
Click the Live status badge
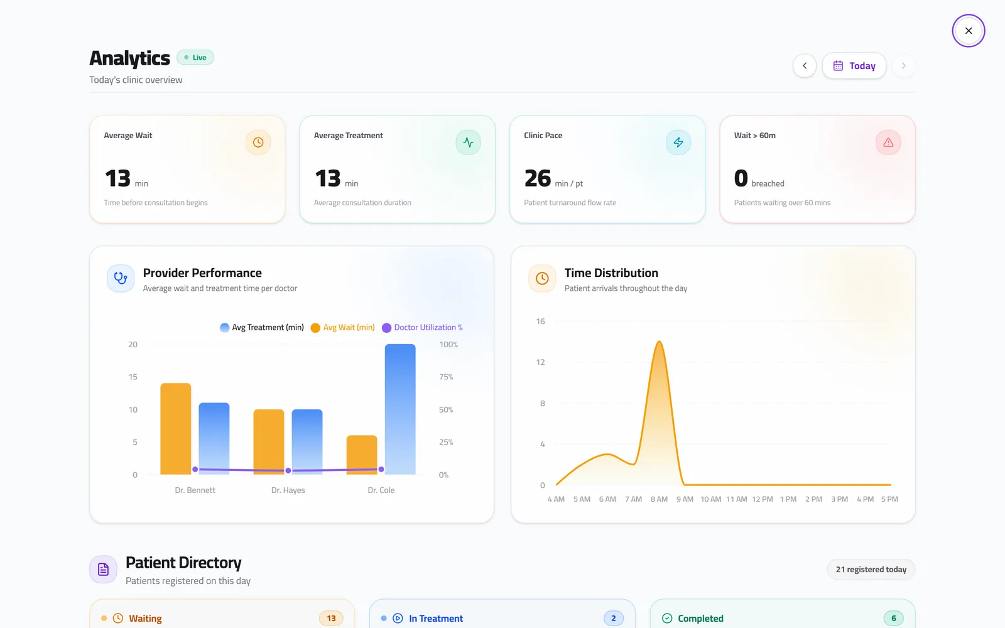point(195,57)
